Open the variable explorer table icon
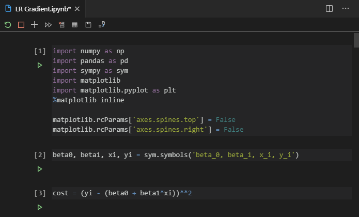Viewport: 359px width, 217px height. pyautogui.click(x=75, y=24)
